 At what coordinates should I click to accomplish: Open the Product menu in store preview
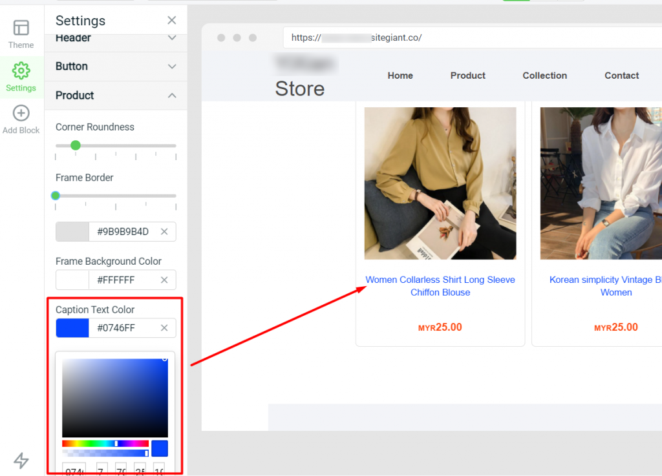pos(468,76)
